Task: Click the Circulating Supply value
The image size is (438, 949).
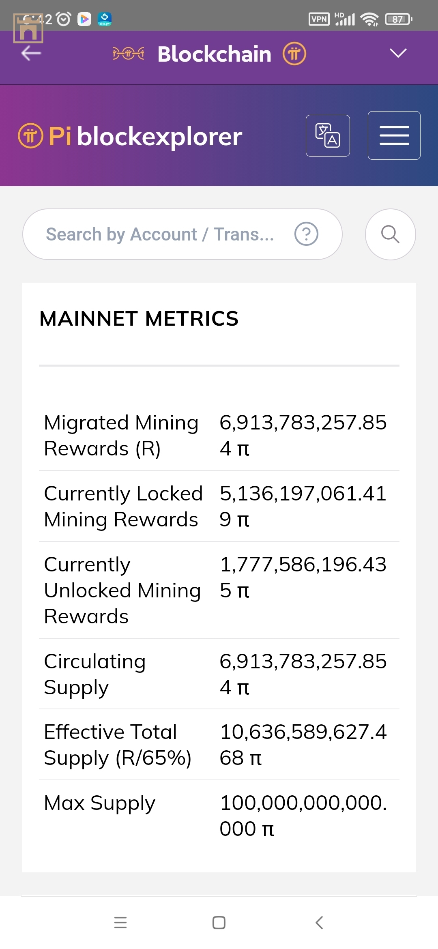Action: pyautogui.click(x=303, y=674)
